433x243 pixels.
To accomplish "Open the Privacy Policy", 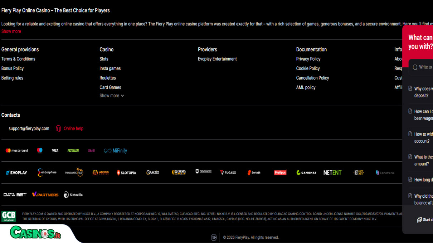I will [x=308, y=59].
